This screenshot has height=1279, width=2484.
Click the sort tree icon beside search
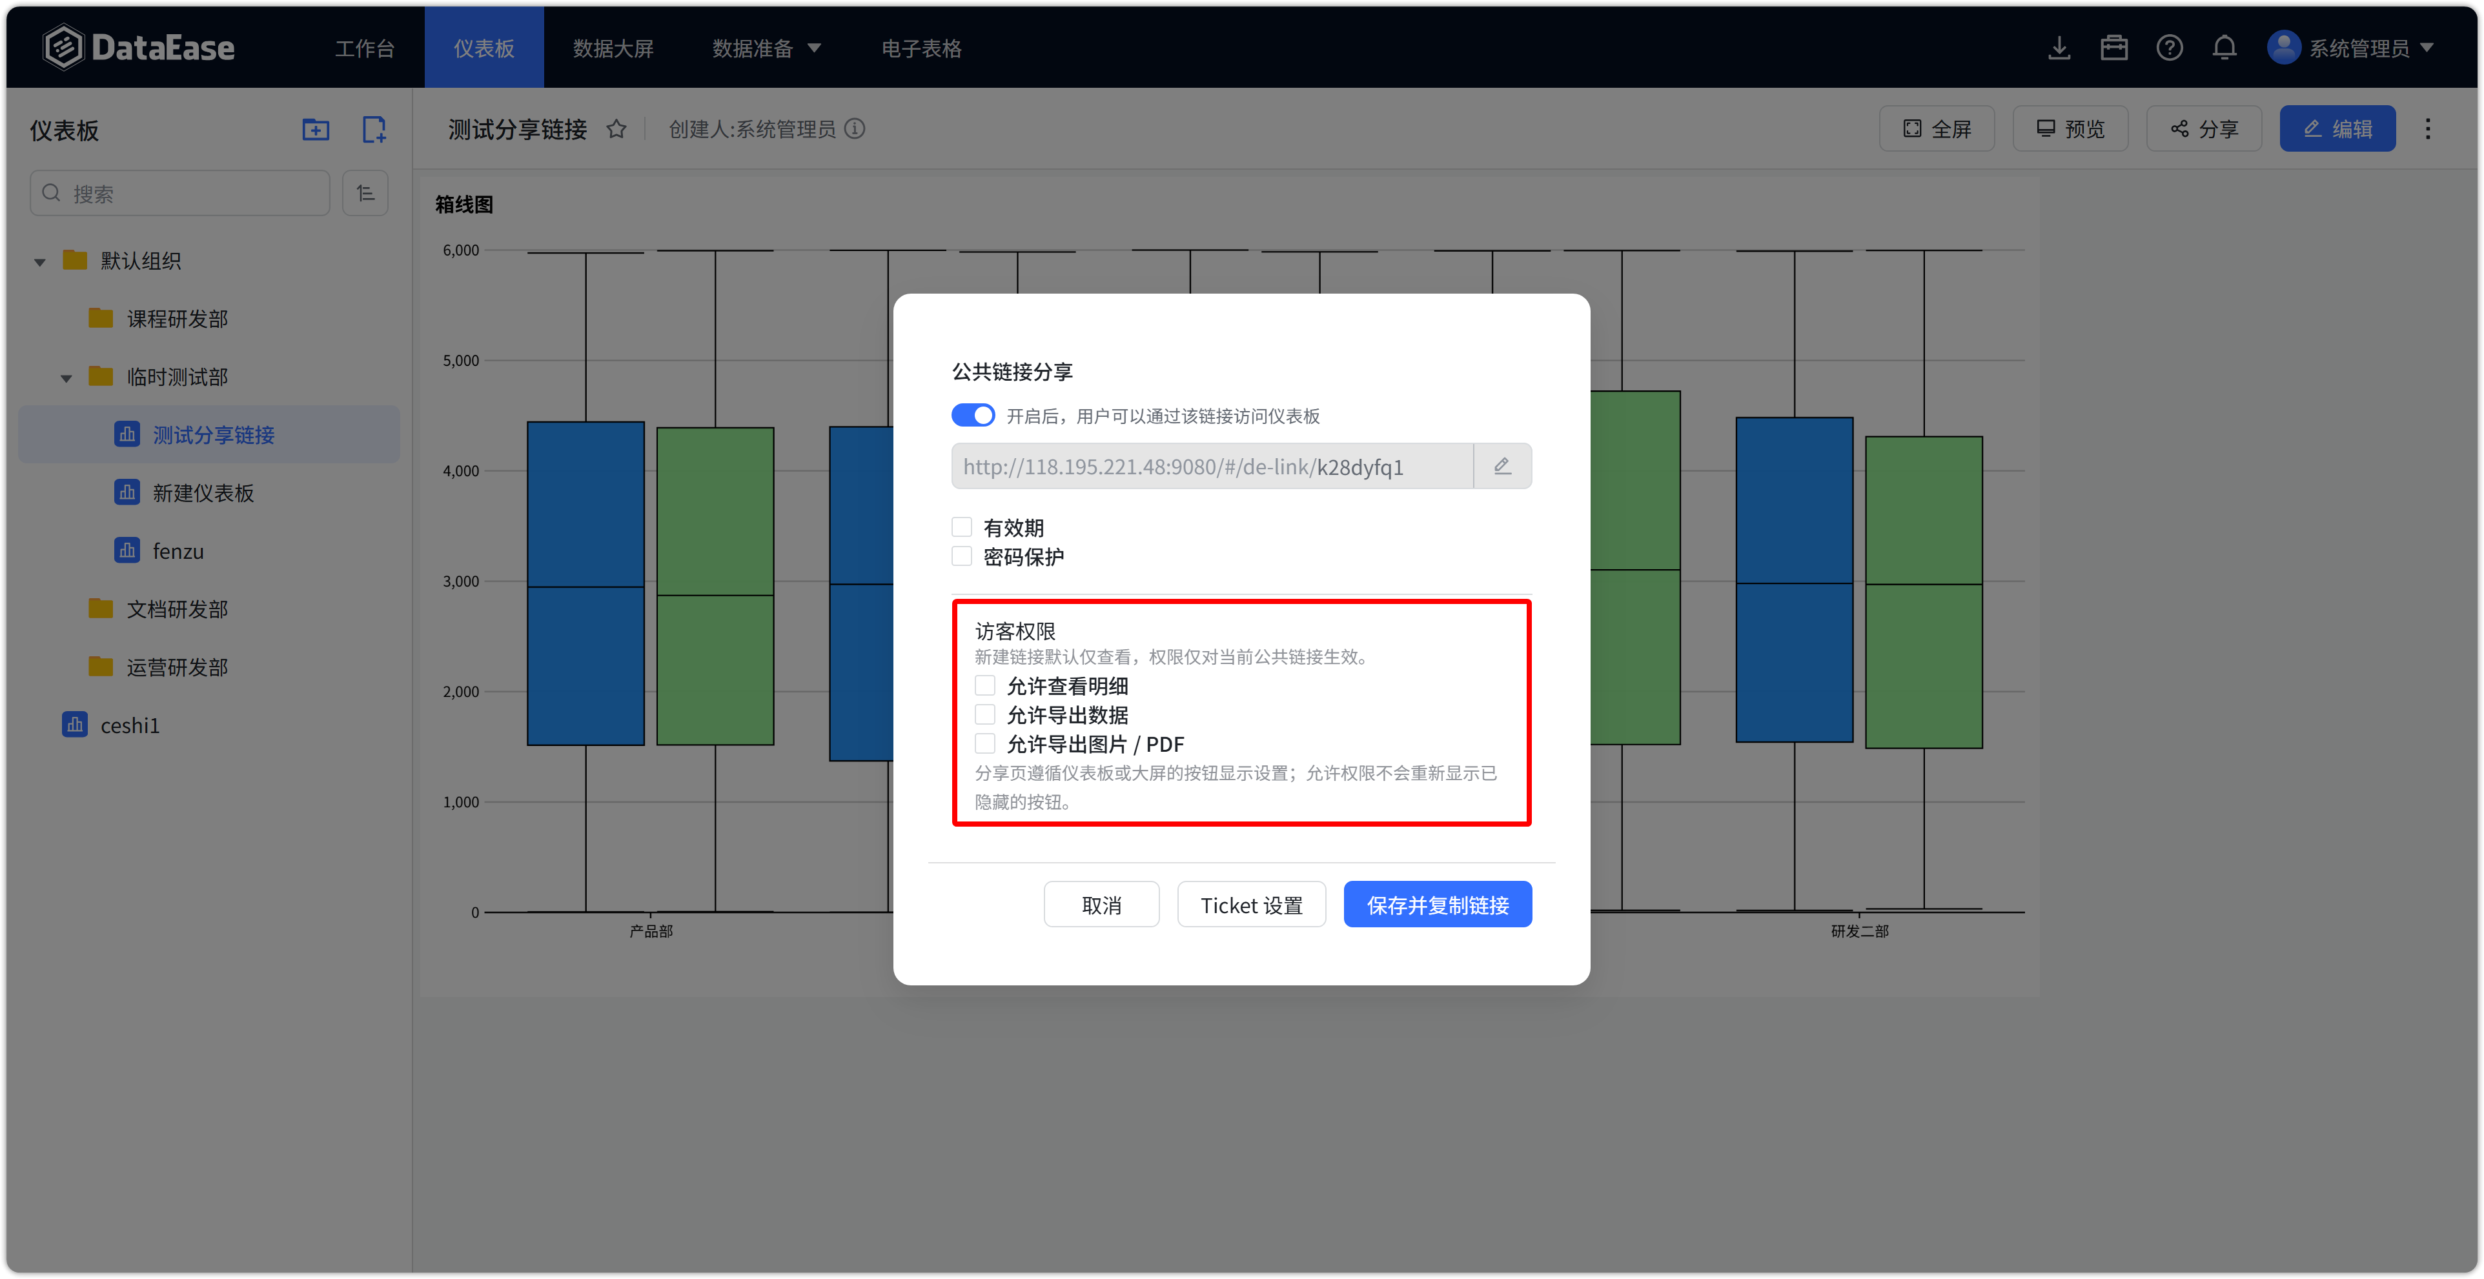tap(365, 194)
